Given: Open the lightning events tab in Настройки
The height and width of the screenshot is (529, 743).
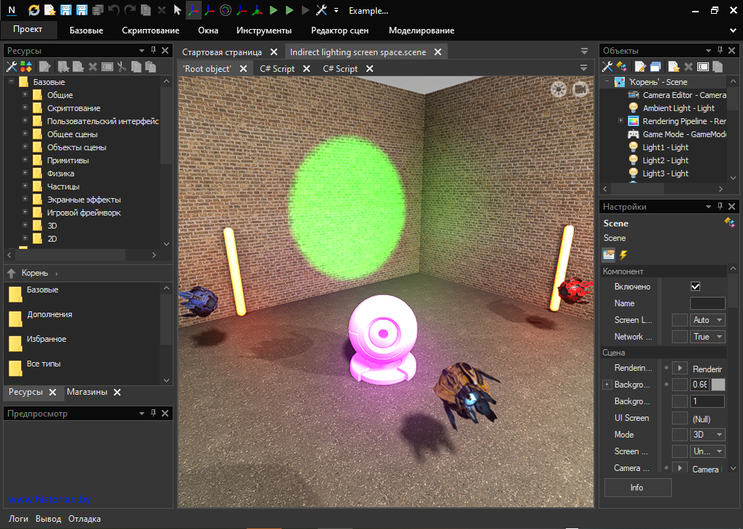Looking at the screenshot, I should [x=623, y=255].
